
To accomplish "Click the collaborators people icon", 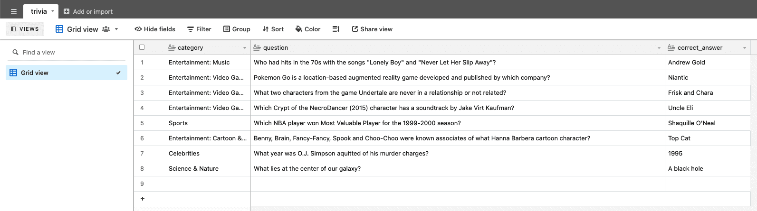I will [106, 29].
